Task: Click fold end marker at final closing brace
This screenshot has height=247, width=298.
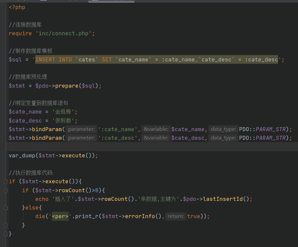Action: tap(5, 234)
